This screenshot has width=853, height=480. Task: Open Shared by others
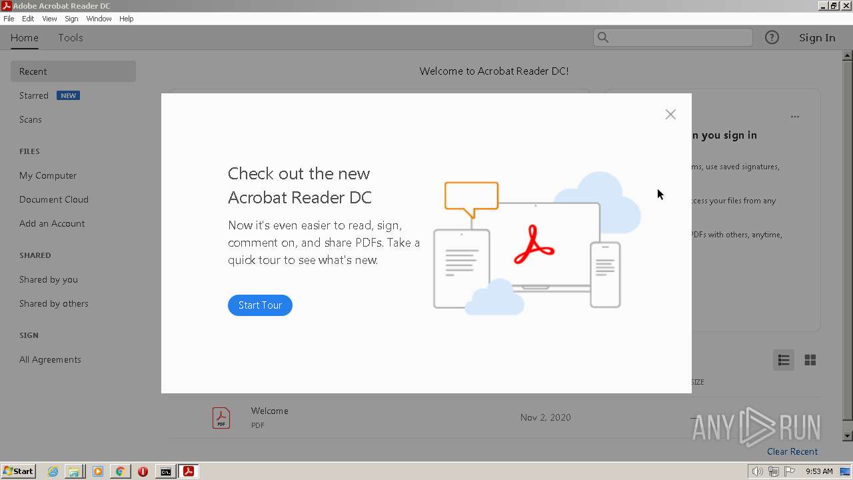(54, 303)
